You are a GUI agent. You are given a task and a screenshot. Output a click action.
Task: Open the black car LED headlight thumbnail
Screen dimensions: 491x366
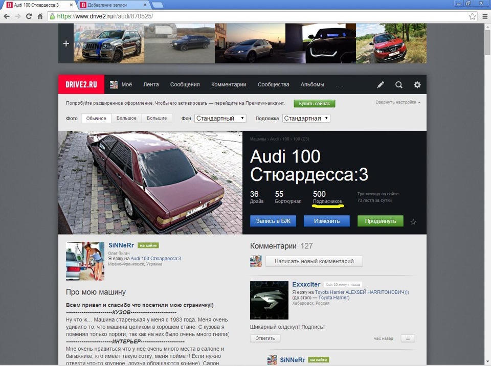pos(321,43)
